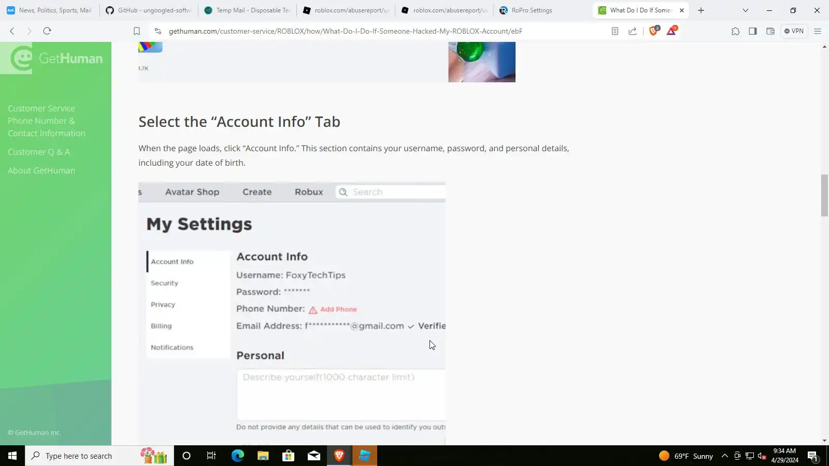Viewport: 829px width, 466px height.
Task: Click the scrollbar down arrow
Action: [x=824, y=441]
